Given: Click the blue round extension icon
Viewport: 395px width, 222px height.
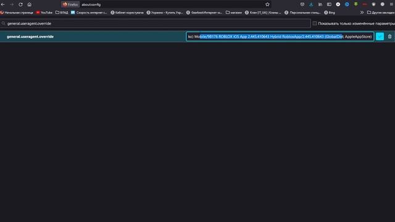Looking at the screenshot, I should click(347, 4).
